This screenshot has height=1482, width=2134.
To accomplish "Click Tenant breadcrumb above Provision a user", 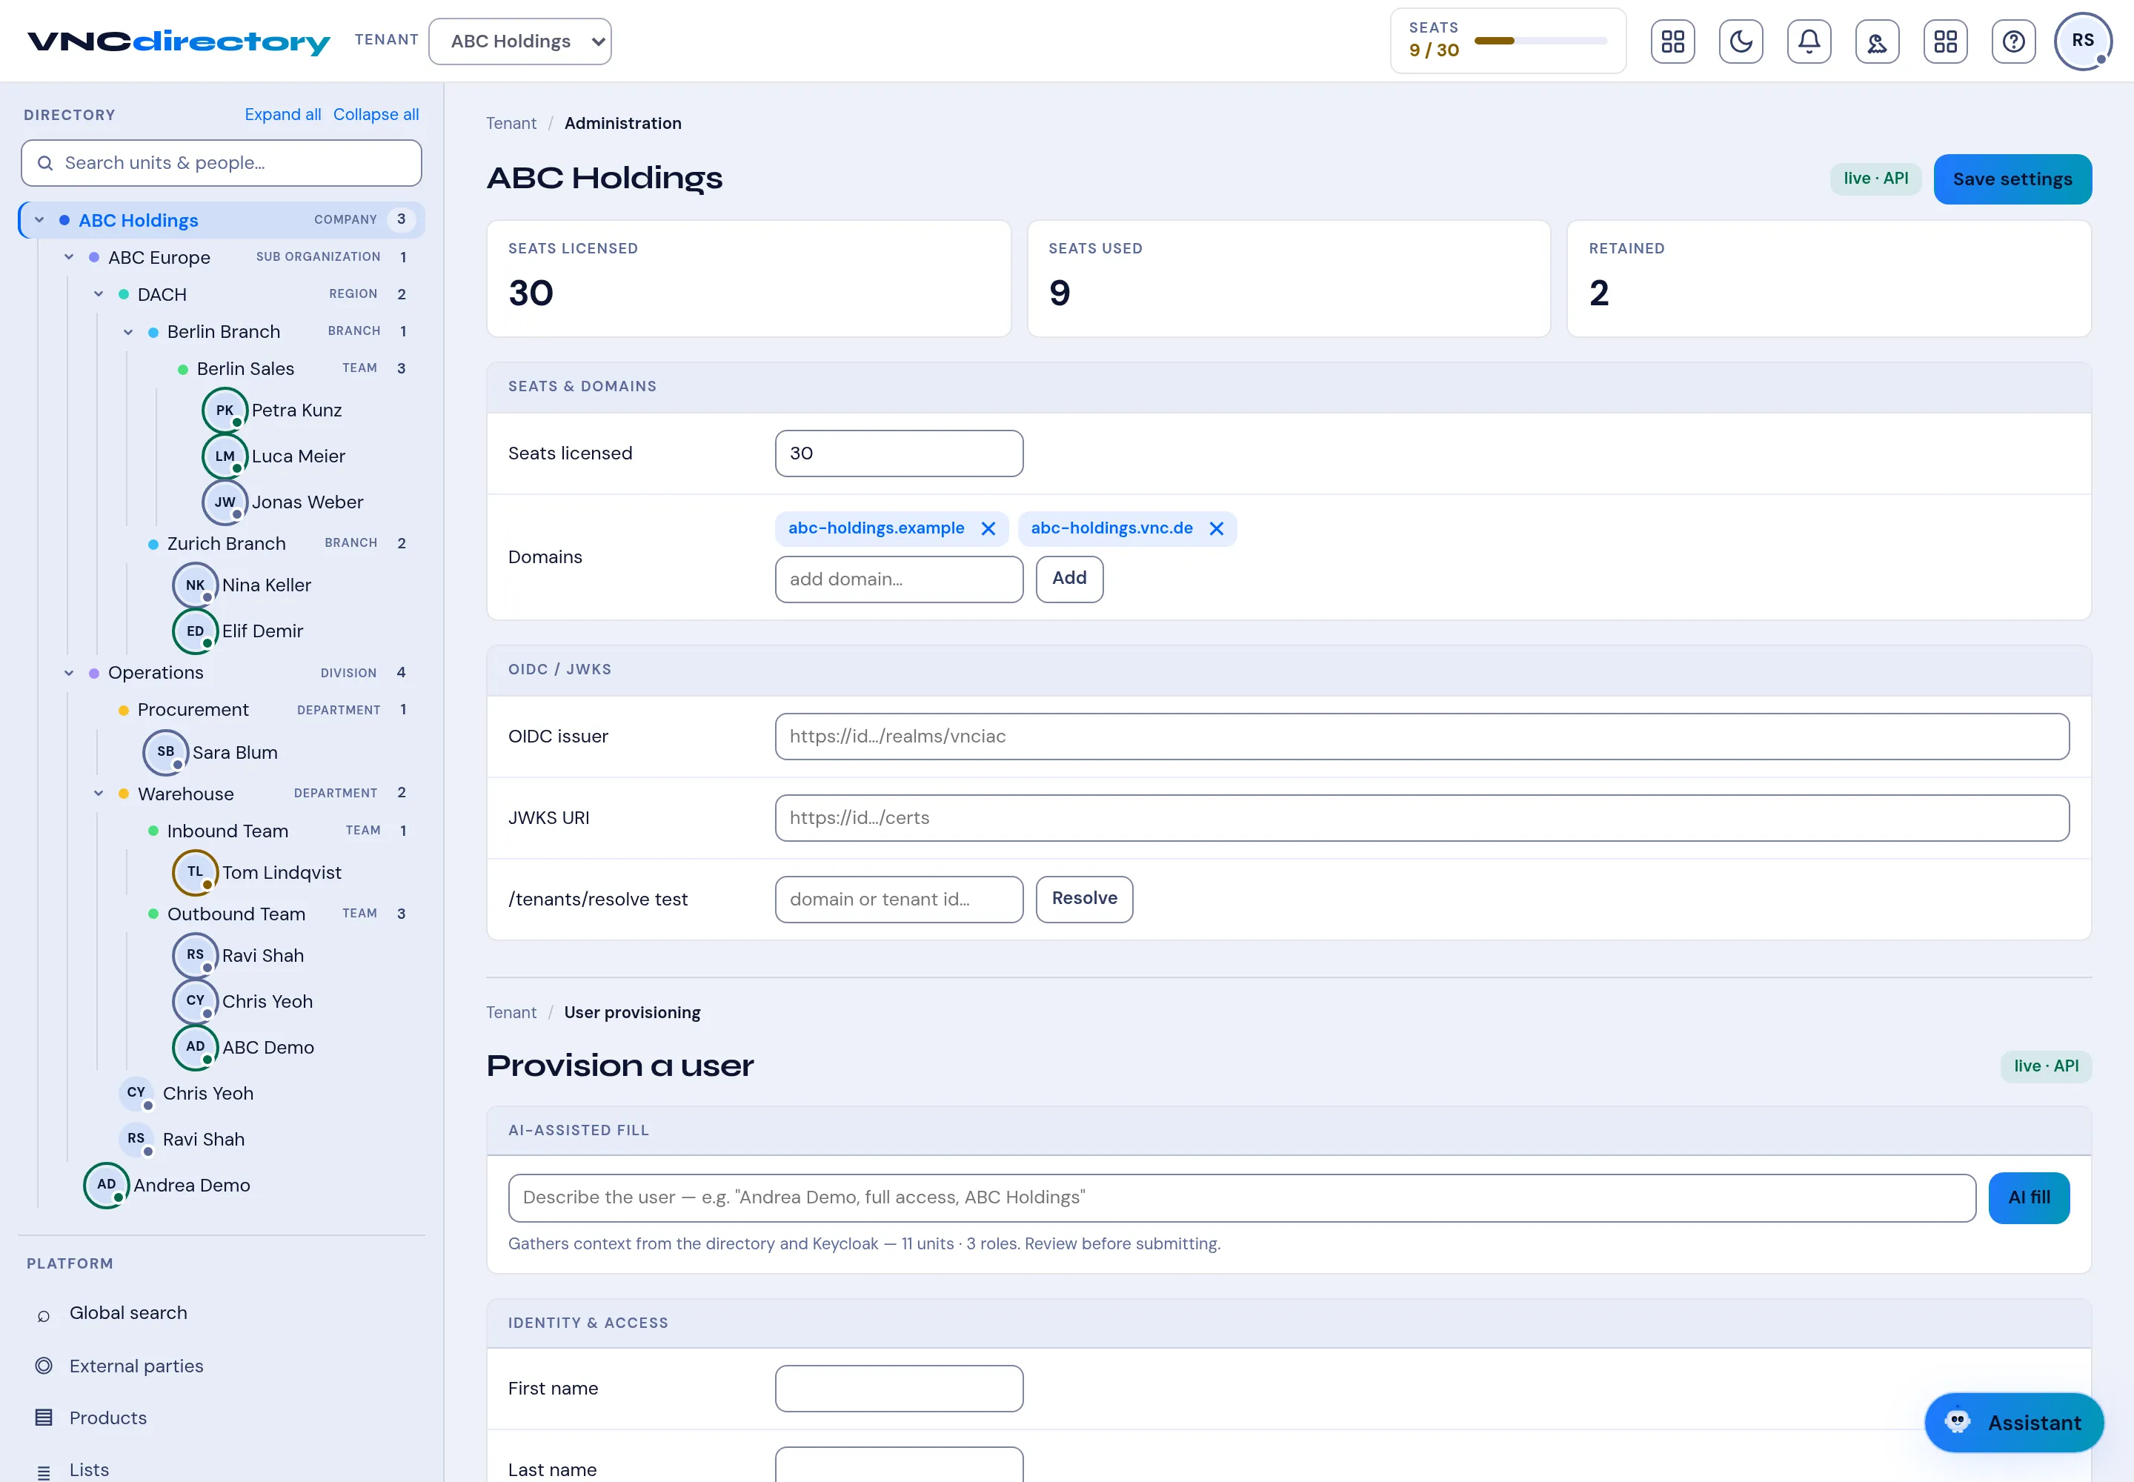I will 511,1012.
